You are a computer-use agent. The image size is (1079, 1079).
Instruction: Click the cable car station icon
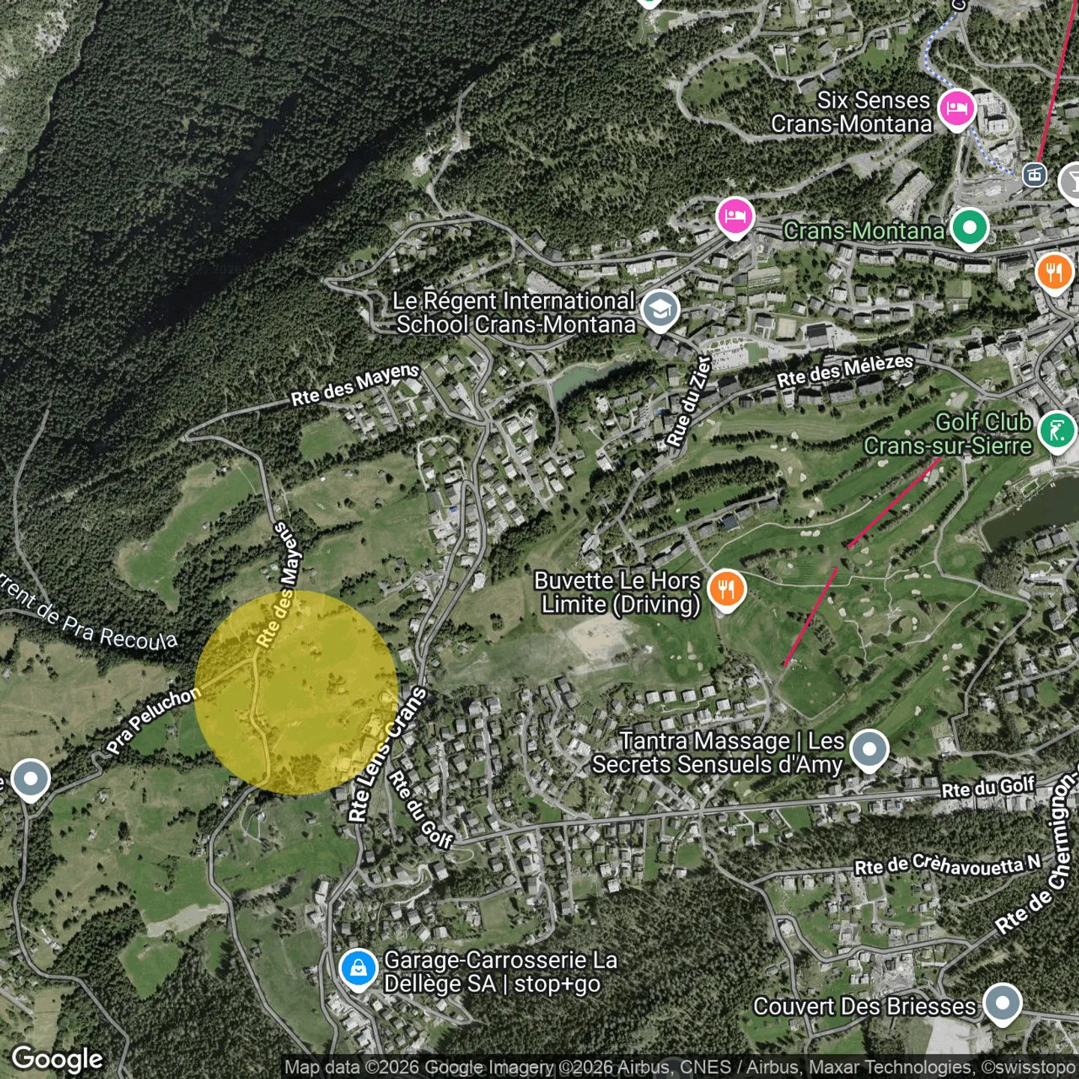(1035, 175)
